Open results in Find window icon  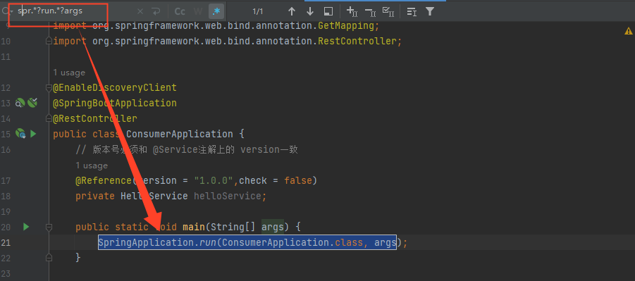328,12
